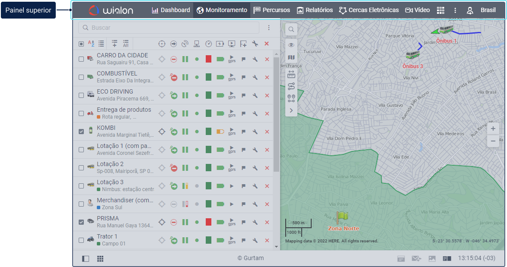The height and width of the screenshot is (267, 507).
Task: Open the routing tool on map
Action: tap(291, 86)
